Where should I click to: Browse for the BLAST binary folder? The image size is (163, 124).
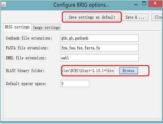click(129, 71)
